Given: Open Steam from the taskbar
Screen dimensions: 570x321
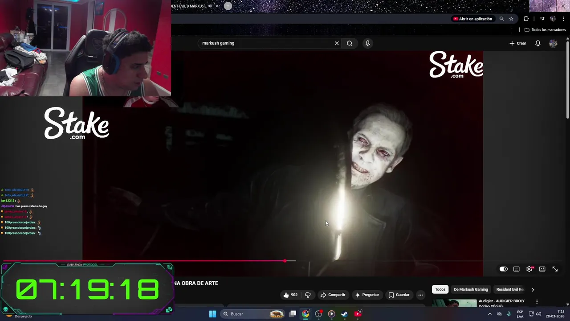Looking at the screenshot, I should 344,314.
